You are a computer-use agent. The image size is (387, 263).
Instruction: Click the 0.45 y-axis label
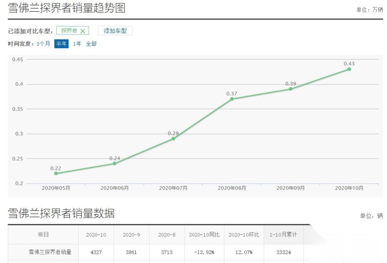(18, 60)
